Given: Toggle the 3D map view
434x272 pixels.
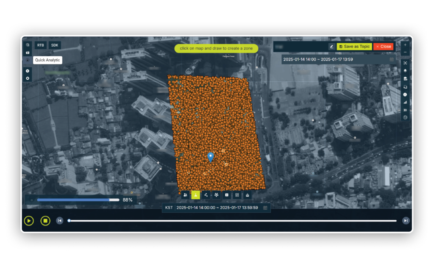Looking at the screenshot, I should pos(405,110).
